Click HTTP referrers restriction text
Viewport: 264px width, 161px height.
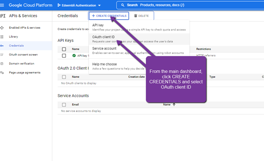[206, 55]
